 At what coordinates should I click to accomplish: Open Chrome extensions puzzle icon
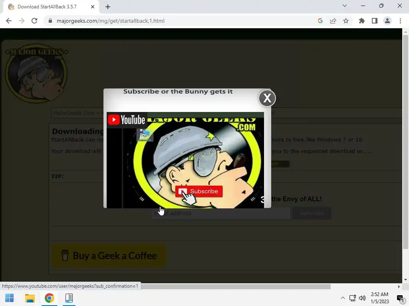(361, 21)
